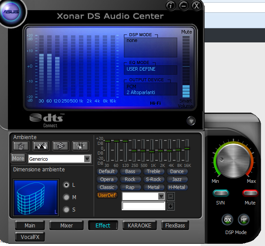This screenshot has height=246, width=265.
Task: Click the Smart Volume level meter
Action: coord(186,66)
